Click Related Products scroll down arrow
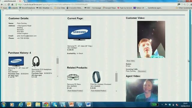 click(116, 91)
